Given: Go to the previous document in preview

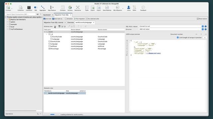Looking at the screenshot, I should (196, 34).
